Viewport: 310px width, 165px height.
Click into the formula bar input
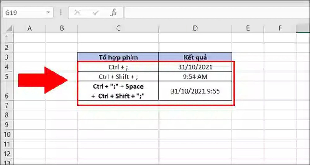(x=217, y=13)
